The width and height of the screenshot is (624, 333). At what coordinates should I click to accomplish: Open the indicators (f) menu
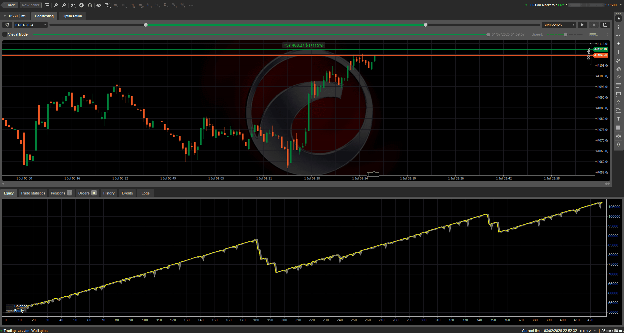coord(81,5)
